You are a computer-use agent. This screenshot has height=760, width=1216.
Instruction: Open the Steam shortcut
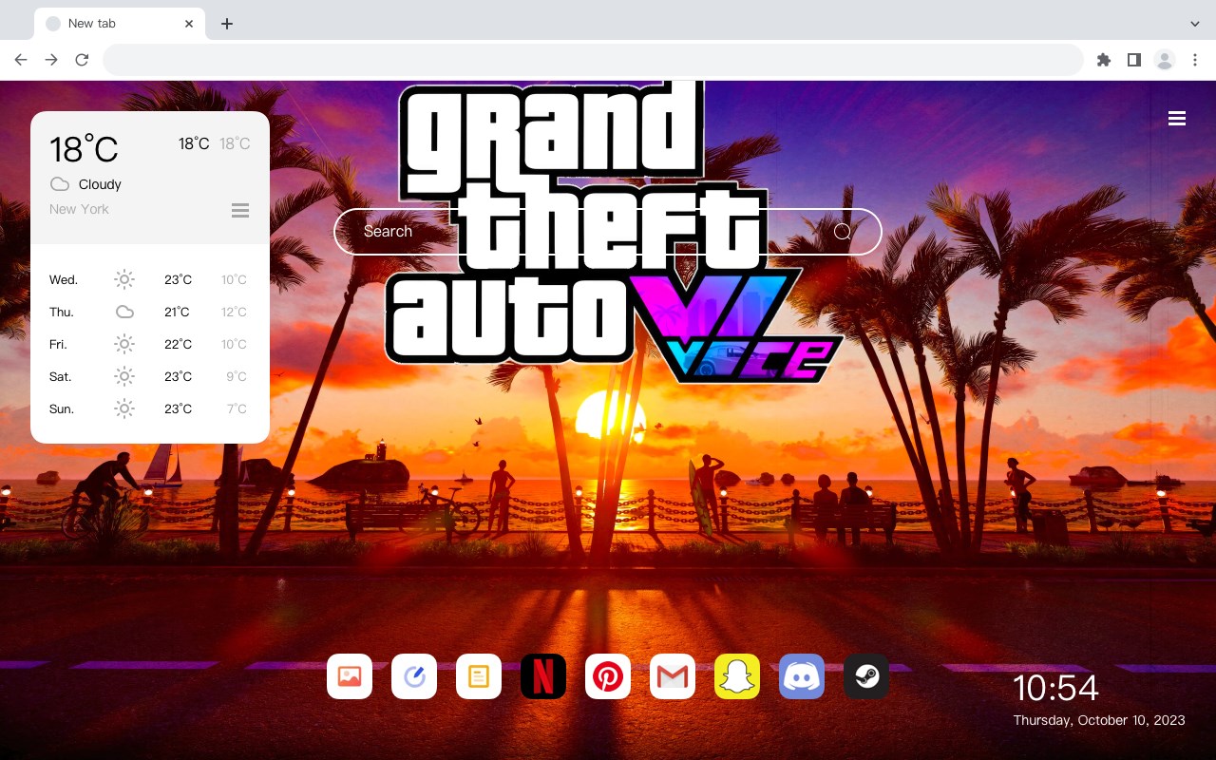[866, 676]
